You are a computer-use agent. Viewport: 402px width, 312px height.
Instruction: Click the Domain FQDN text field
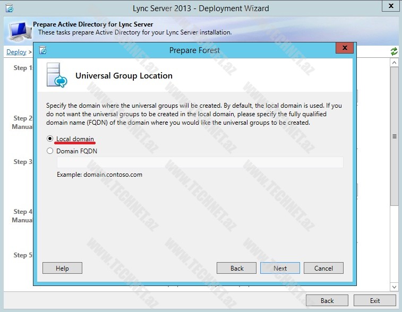[x=200, y=162]
